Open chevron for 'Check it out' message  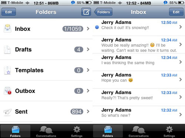point(181,27)
